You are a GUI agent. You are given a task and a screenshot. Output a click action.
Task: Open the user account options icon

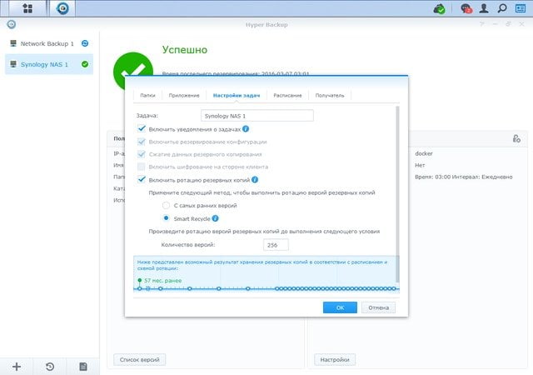(x=484, y=8)
